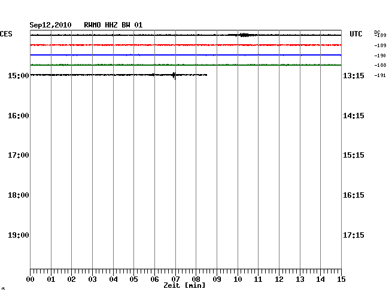389x295 pixels.
Task: Click the green seismogram trace
Action: 186,65
